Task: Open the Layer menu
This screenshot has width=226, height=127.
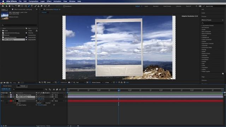Action: [x=42, y=1]
